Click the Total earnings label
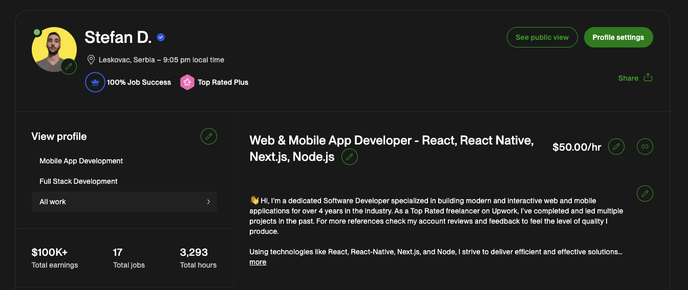 (x=55, y=265)
